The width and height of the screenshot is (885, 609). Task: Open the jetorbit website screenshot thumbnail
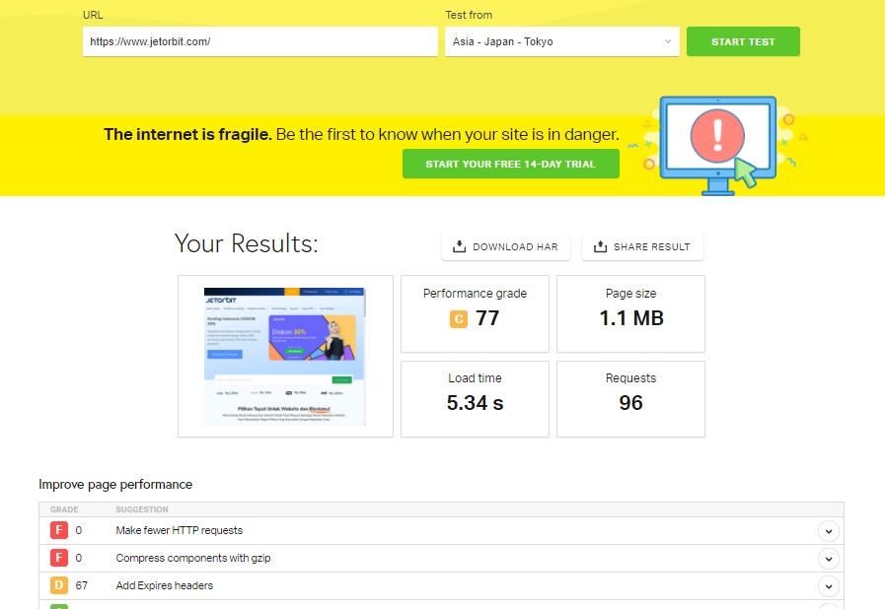[x=285, y=356]
